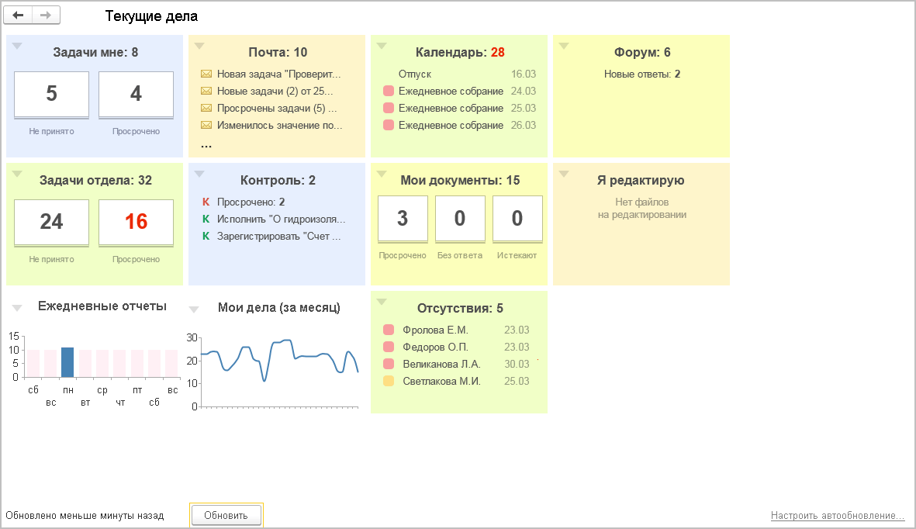
Task: Open Просрочено counter 4 in Задачи мне
Action: 136,95
